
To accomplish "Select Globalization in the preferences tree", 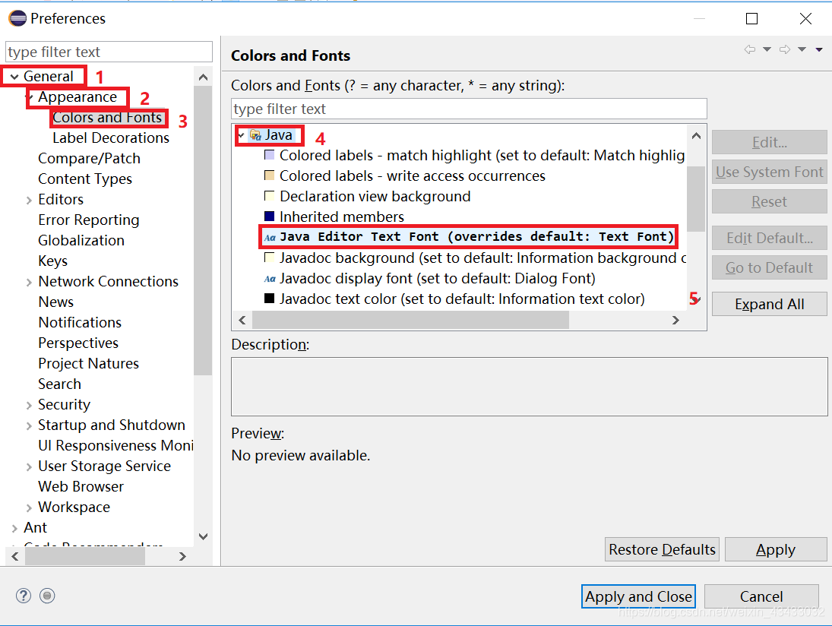I will [81, 240].
